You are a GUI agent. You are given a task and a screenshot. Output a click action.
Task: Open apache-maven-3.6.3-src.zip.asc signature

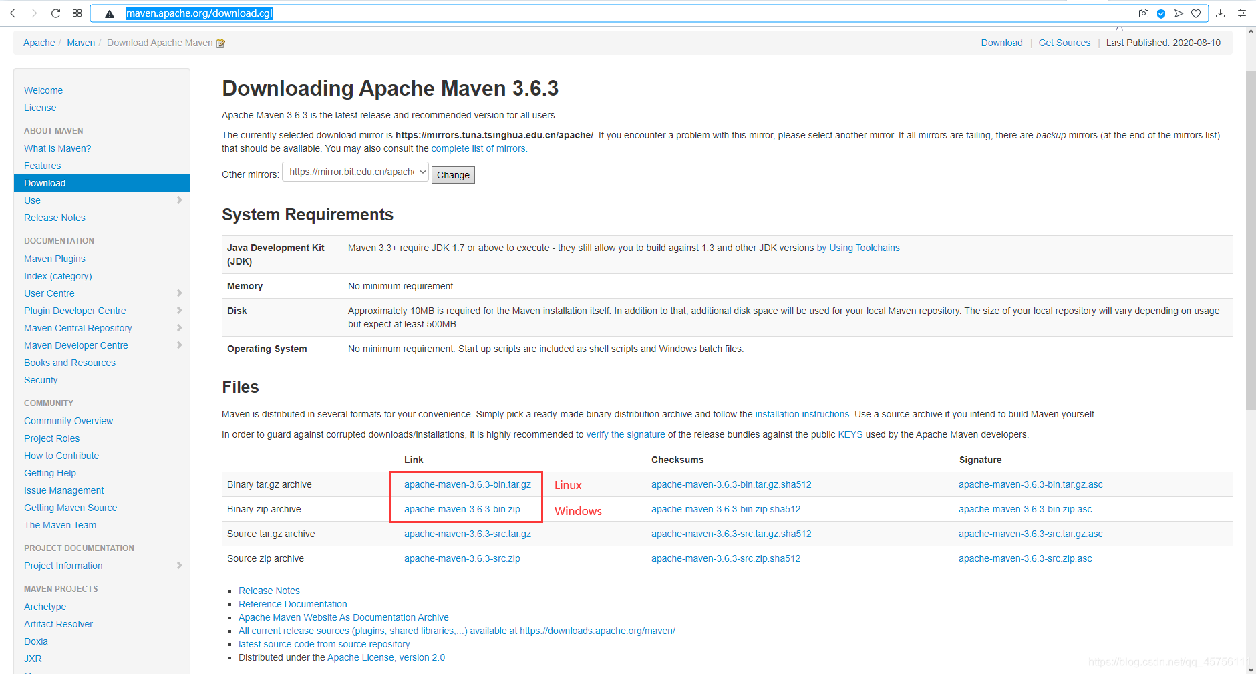pos(1026,558)
